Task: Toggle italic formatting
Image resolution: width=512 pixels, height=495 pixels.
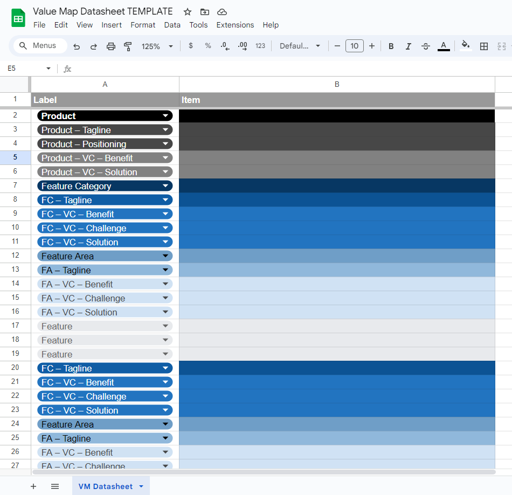Action: pos(409,46)
